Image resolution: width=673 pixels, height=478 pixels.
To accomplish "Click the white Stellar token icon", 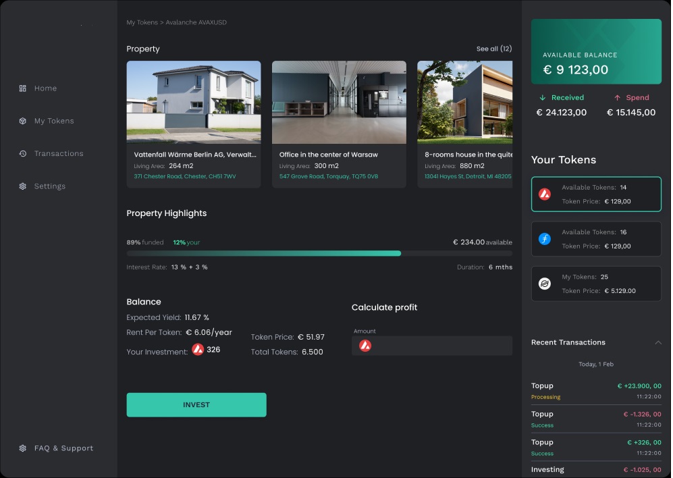I will click(545, 284).
